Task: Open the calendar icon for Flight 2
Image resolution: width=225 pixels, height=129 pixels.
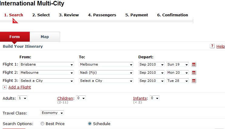Action: pos(194,73)
